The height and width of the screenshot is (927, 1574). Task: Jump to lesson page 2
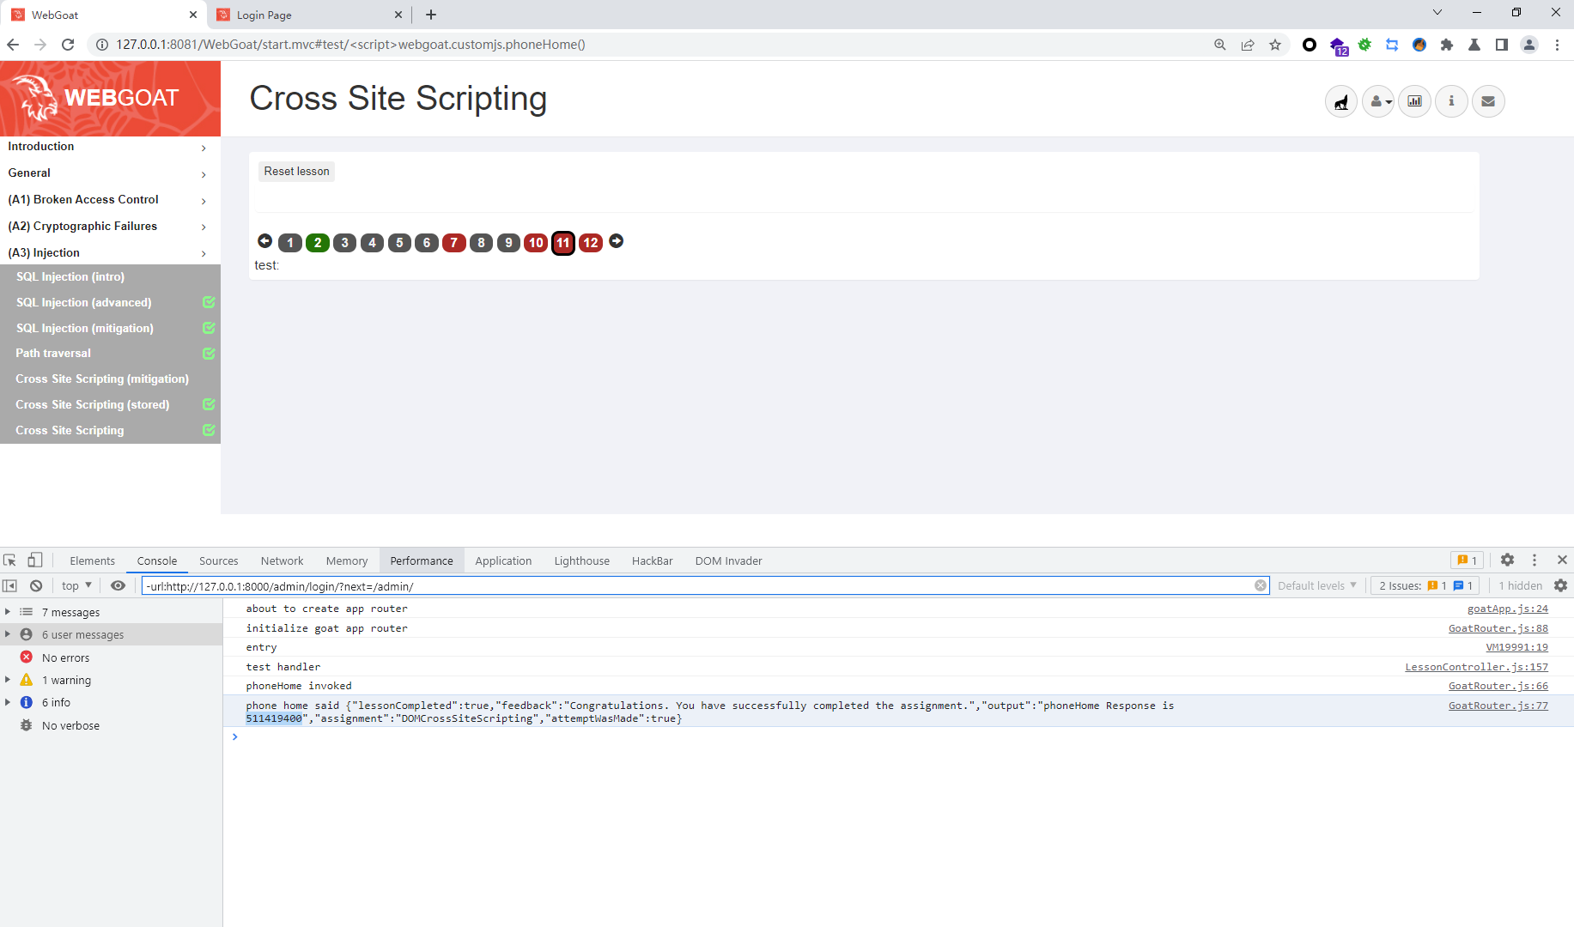318,243
